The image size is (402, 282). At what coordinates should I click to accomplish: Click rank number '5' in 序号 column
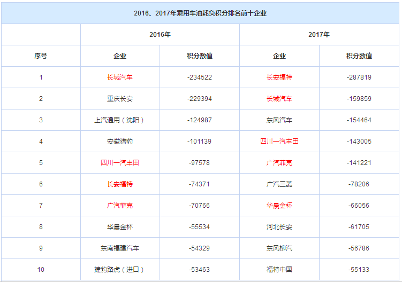(x=41, y=163)
